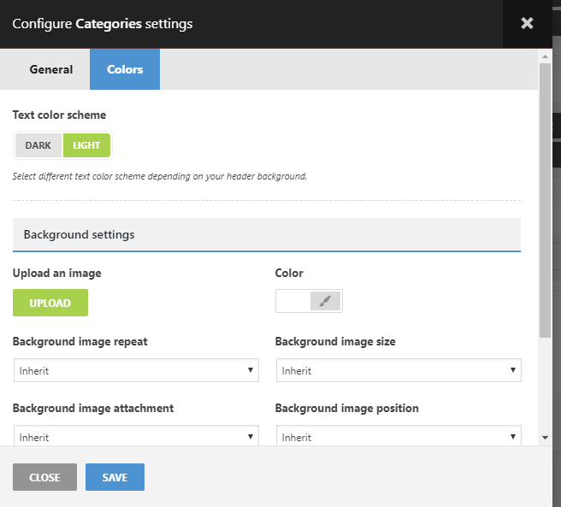Click the vertical scrollbar thumb

pos(545,197)
